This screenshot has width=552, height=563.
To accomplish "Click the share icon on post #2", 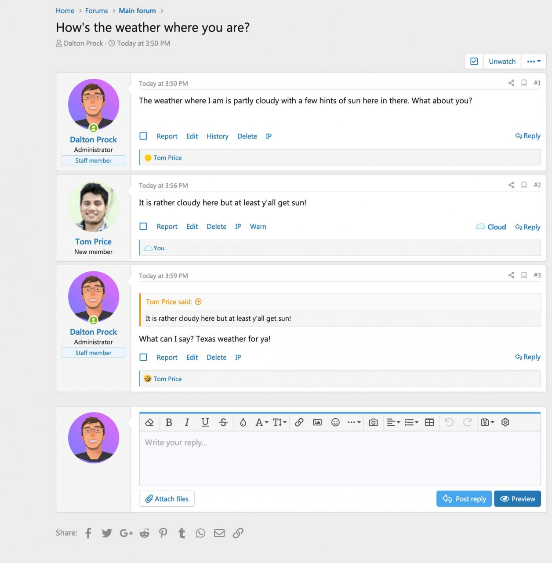I will [511, 185].
